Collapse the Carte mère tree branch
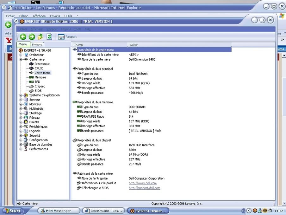This screenshot has width=286, height=215. coord(21,59)
